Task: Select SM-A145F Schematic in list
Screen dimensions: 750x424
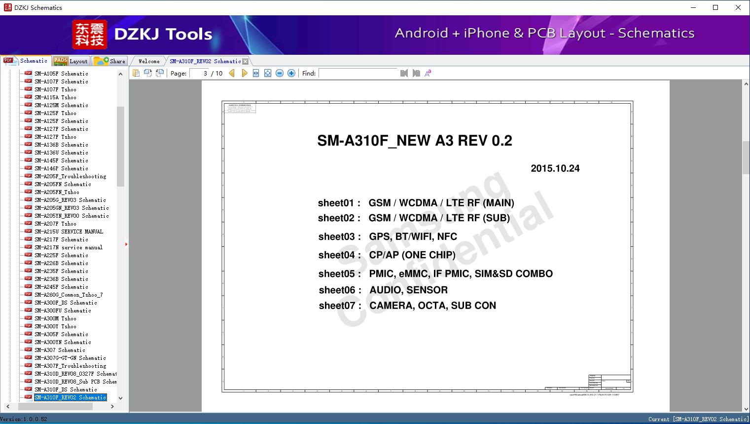Action: coord(61,160)
